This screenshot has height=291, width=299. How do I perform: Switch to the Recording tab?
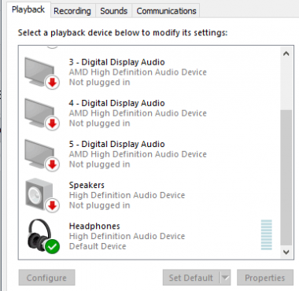click(72, 11)
